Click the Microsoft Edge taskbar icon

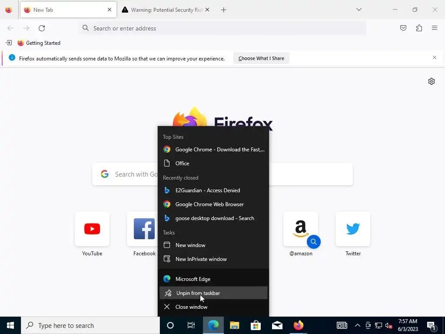tap(213, 325)
